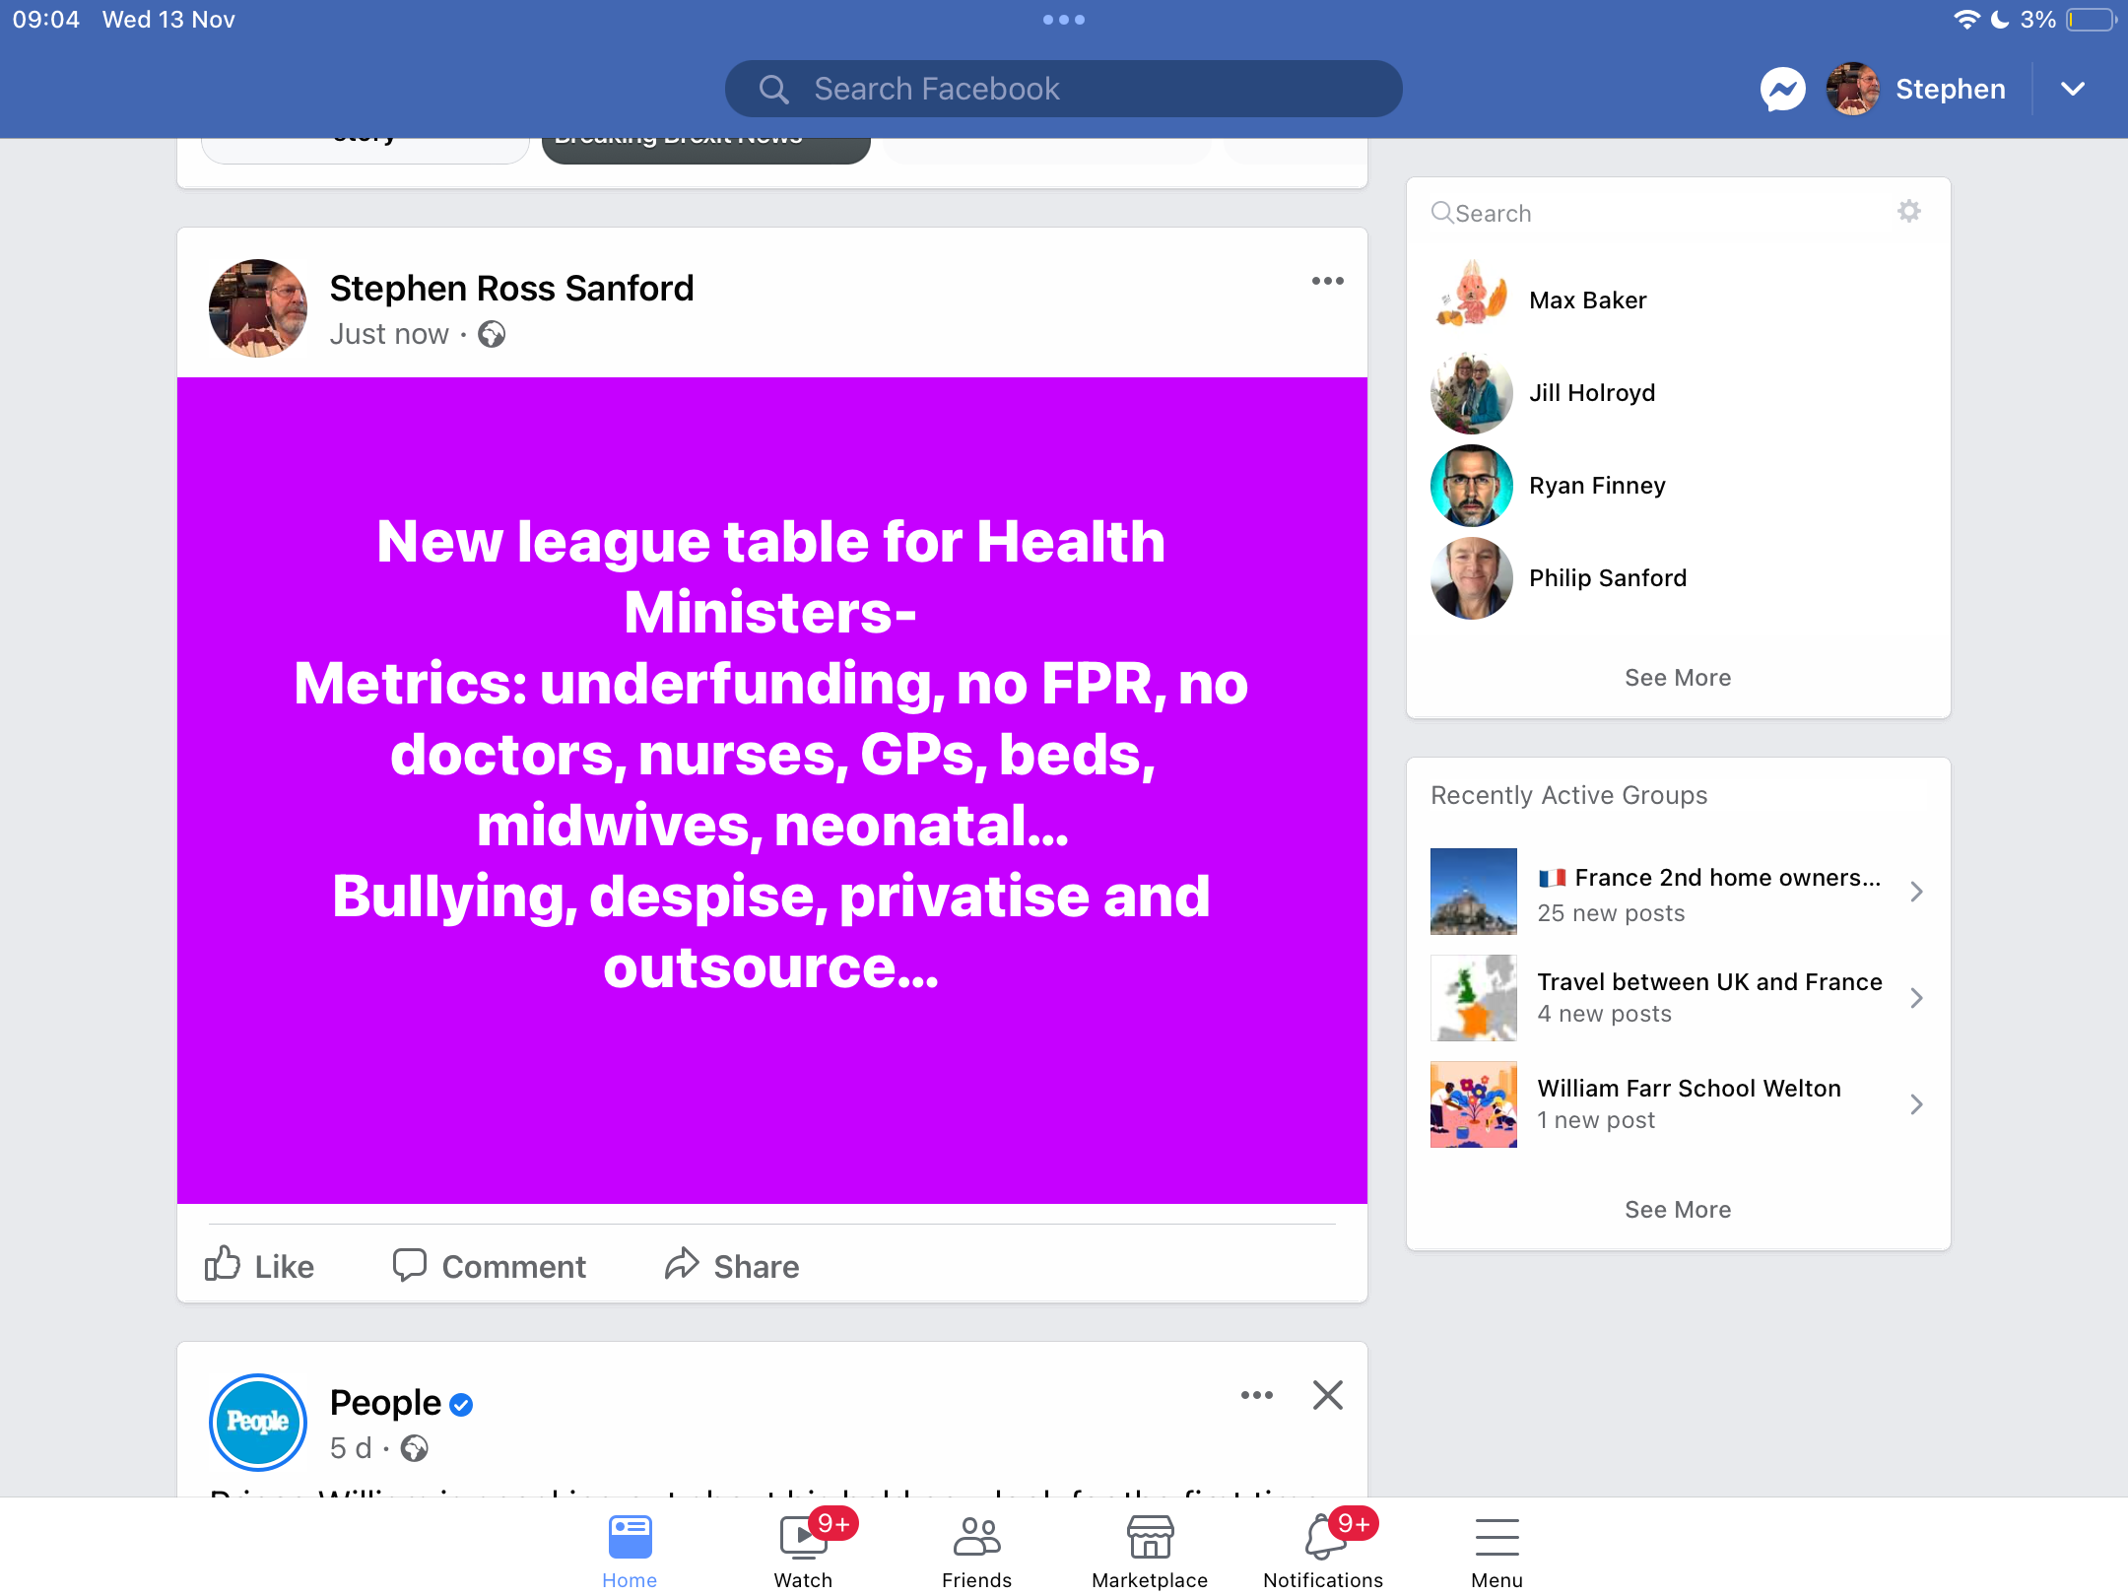Open Marketplace from bottom bar

pos(1150,1550)
